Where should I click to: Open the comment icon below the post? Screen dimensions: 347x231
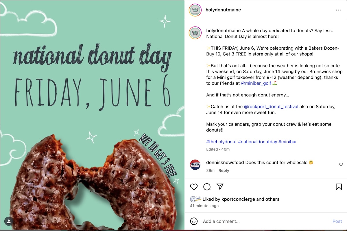[207, 187]
